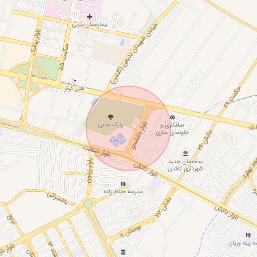
Task: Select the school icon above مدرسه خیاط زاده
Action: coord(123,184)
